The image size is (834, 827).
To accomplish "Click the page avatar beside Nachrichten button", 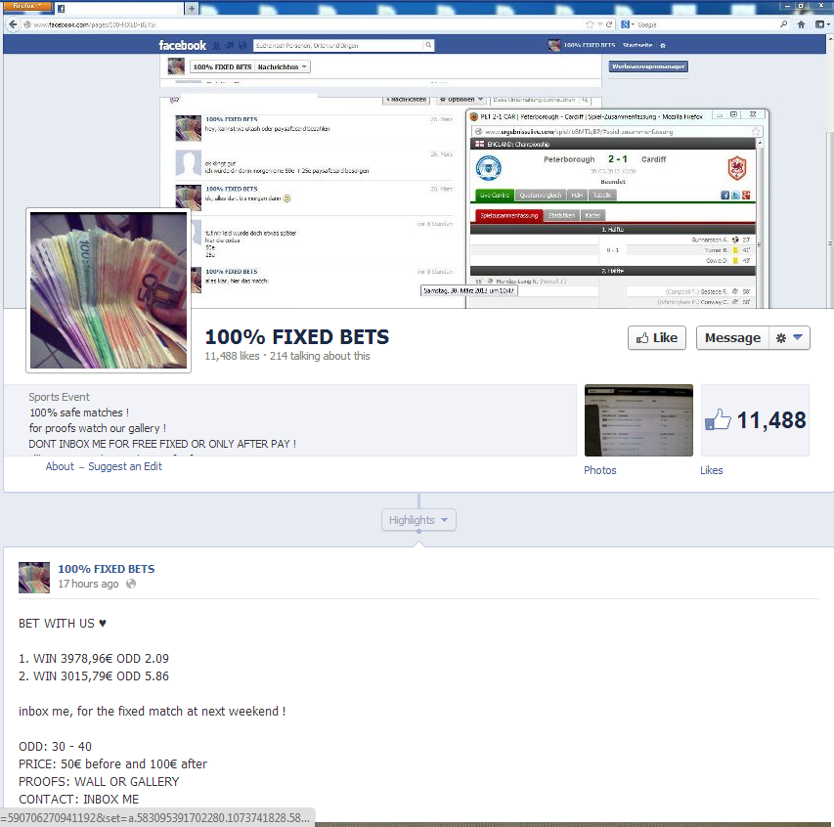I will [176, 66].
